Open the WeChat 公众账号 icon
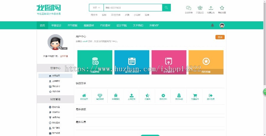Image resolution: width=266 pixels, height=136 pixels. [x=189, y=8]
